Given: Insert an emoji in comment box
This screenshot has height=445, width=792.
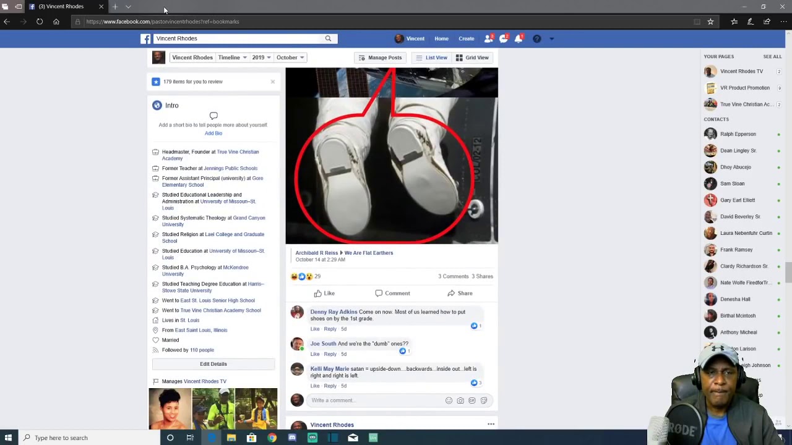Looking at the screenshot, I should pyautogui.click(x=449, y=400).
